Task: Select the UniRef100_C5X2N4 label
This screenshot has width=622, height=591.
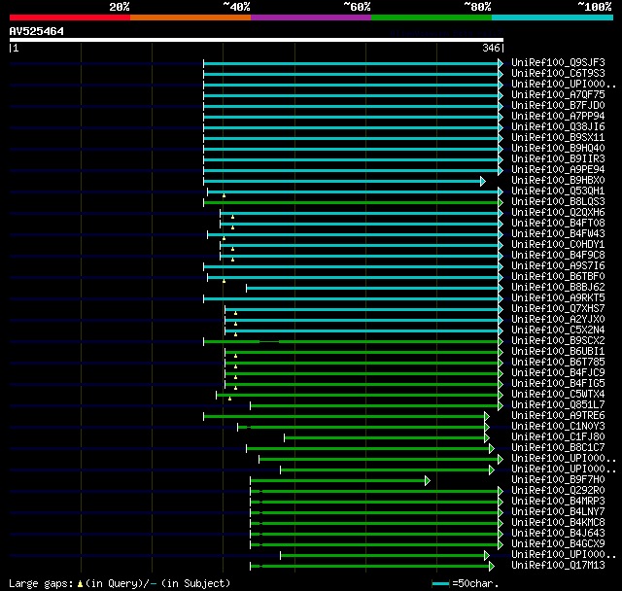Action: 558,330
